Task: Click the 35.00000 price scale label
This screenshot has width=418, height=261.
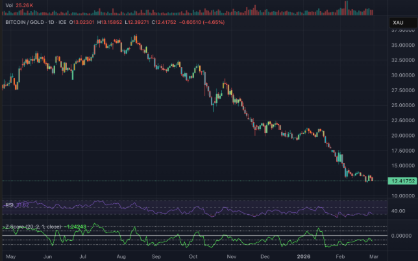Action: (x=403, y=45)
